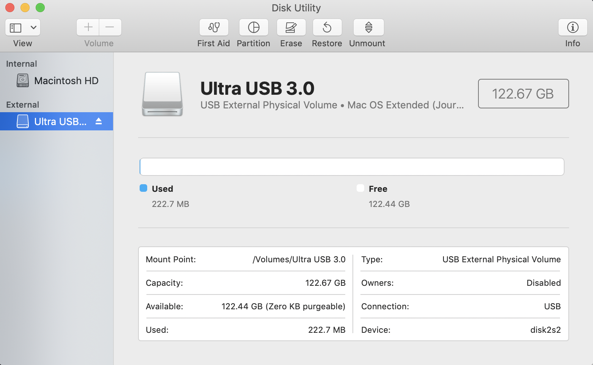Screen dimensions: 593x365
Task: Click the disk usage bar
Action: click(x=352, y=167)
